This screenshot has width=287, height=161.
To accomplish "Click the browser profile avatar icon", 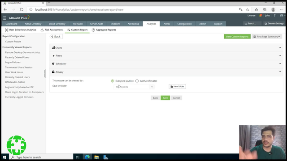I will [x=273, y=9].
